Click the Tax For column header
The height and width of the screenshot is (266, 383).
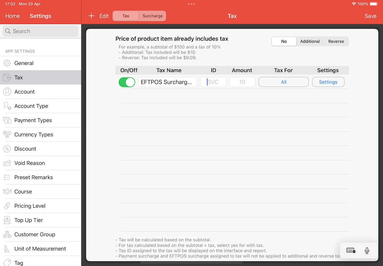point(283,70)
